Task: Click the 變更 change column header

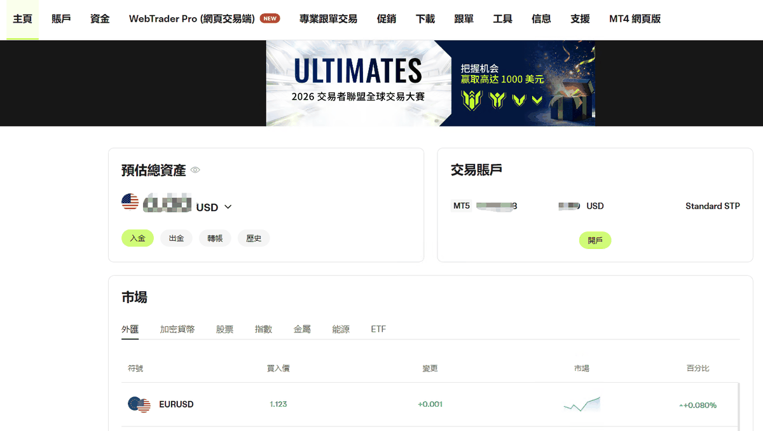Action: point(430,368)
